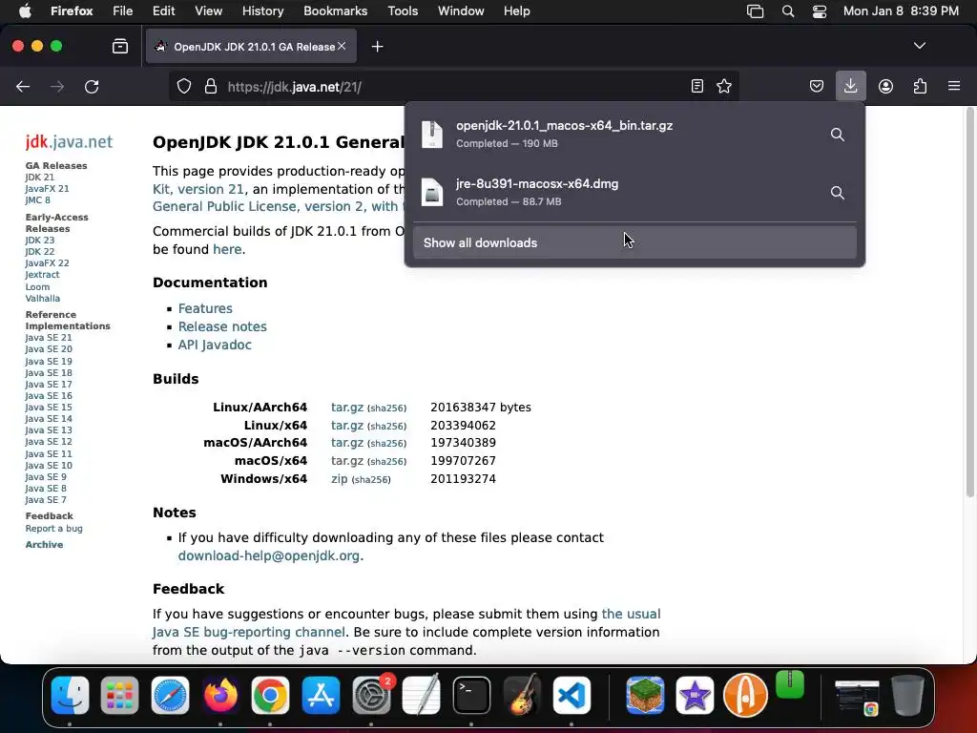
Task: Open JavaFX 21 sidebar link
Action: pos(47,188)
